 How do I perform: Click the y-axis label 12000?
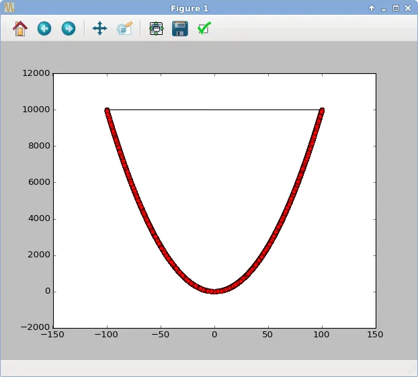[36, 73]
